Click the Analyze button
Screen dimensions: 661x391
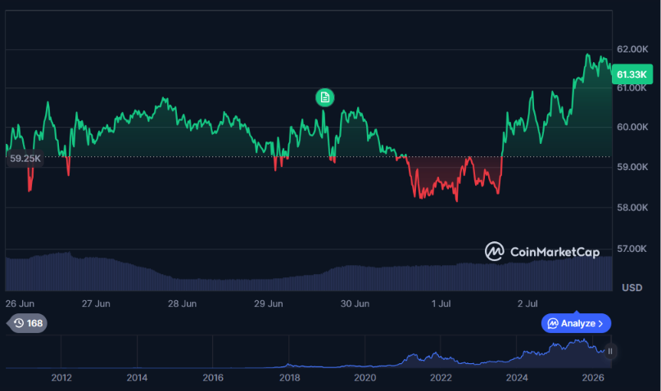click(576, 323)
